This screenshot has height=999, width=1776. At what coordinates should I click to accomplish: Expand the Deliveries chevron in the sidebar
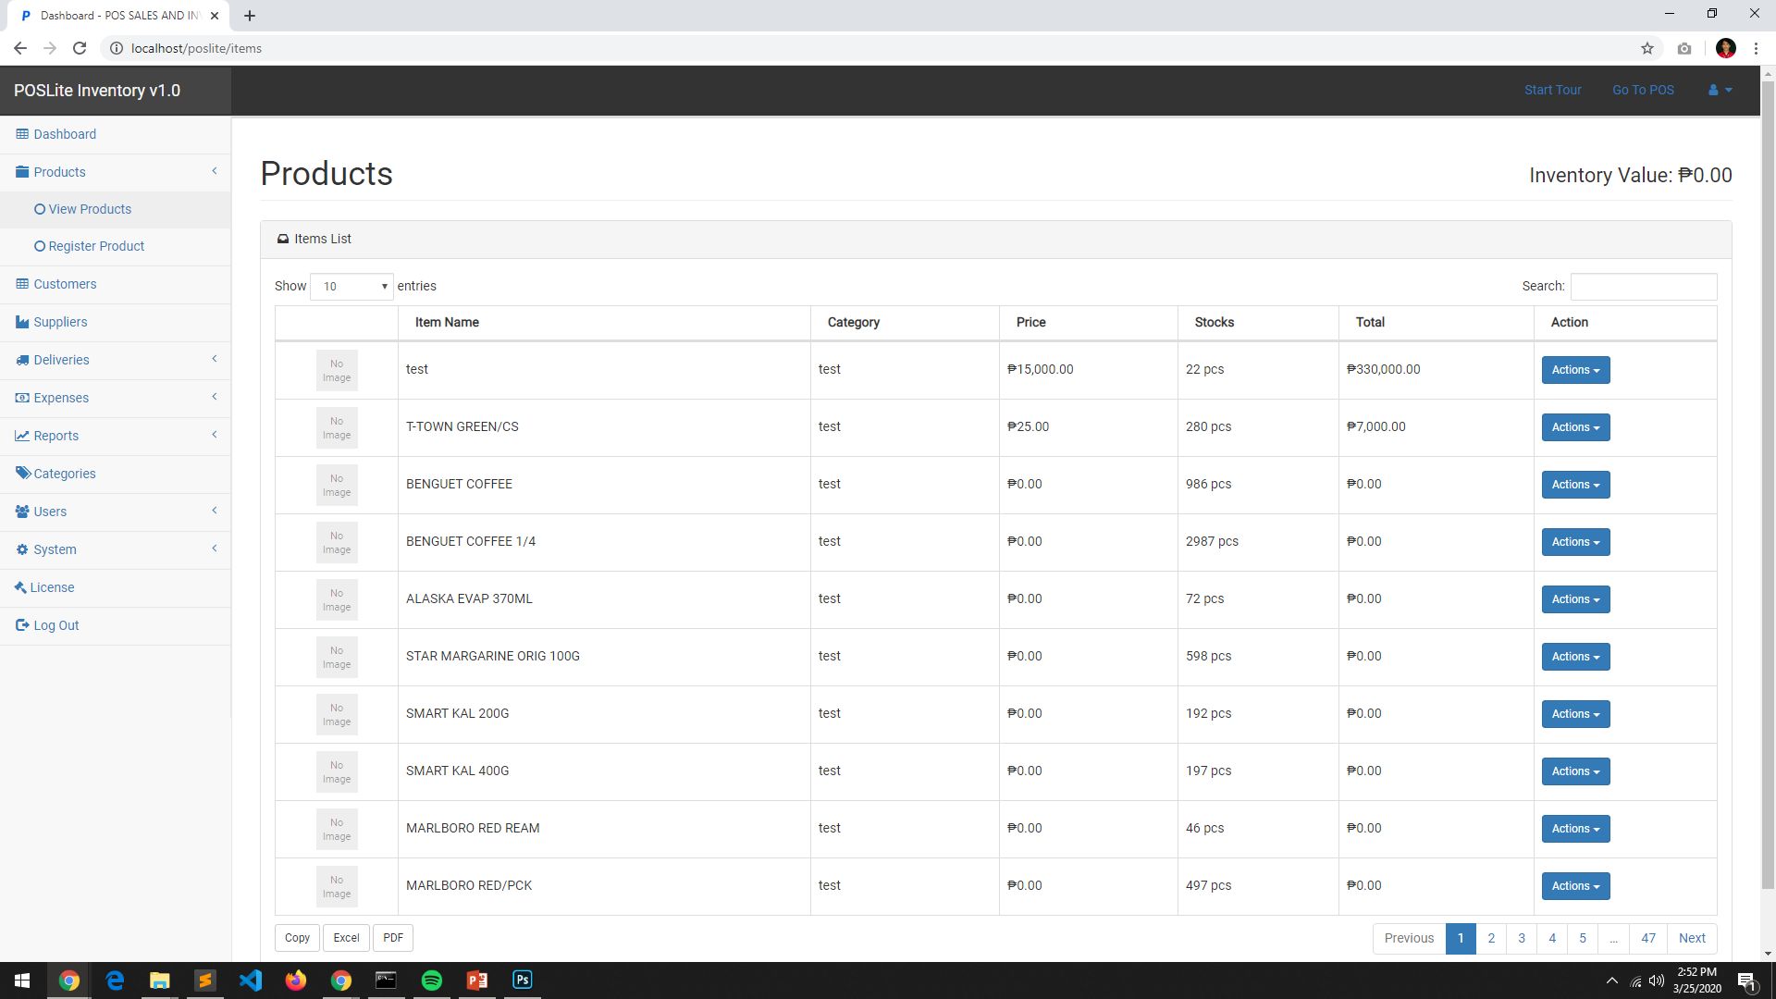(215, 359)
